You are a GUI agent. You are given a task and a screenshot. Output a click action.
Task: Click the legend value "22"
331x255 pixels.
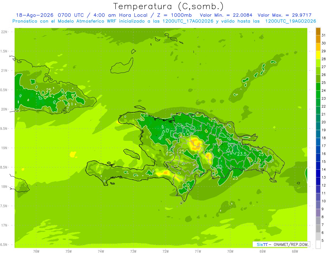click(324, 106)
